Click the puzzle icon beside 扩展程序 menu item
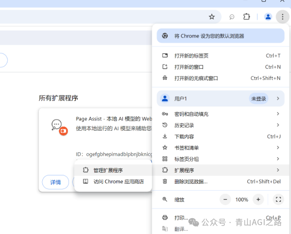The image size is (291, 234). (x=165, y=170)
